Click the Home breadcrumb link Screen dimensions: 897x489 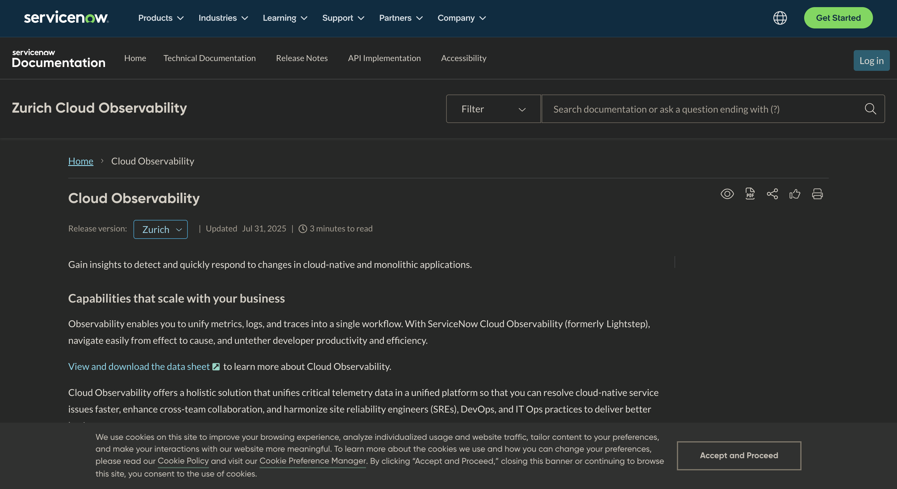(80, 161)
